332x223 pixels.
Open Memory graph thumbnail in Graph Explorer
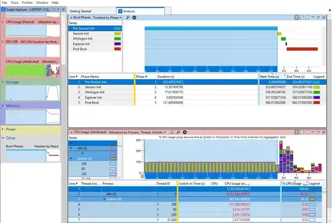coord(33,116)
